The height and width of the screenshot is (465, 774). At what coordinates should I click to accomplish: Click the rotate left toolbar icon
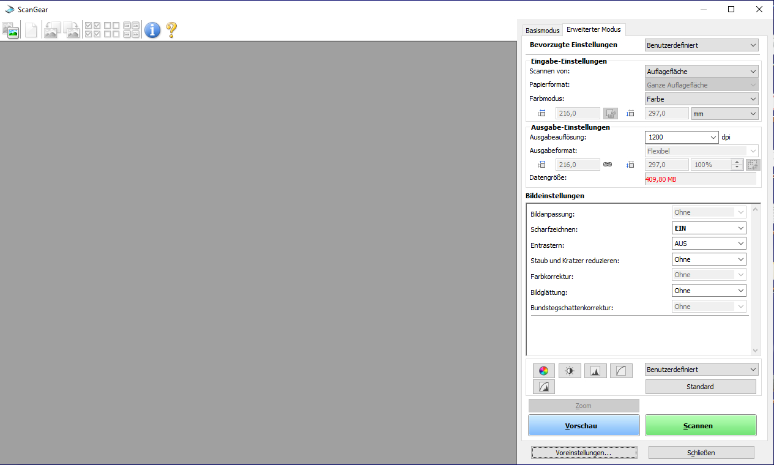pos(51,29)
